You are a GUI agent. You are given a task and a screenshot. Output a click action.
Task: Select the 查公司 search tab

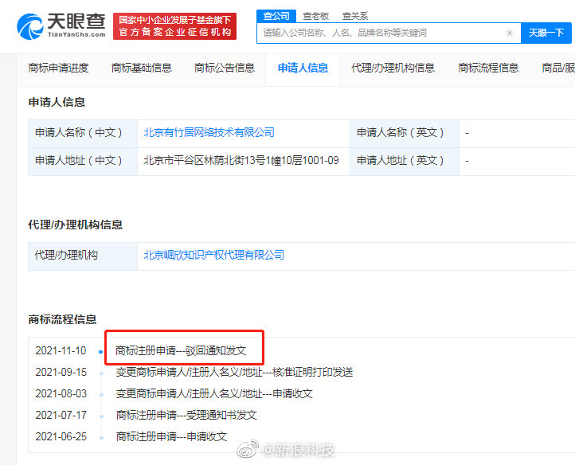pos(276,16)
